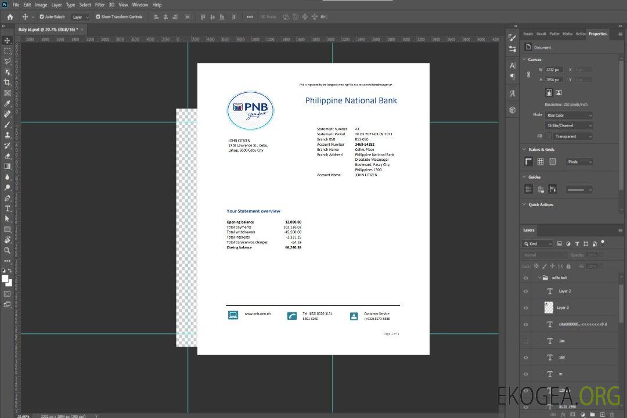Select the Object Selection tool
The width and height of the screenshot is (627, 418).
click(7, 72)
